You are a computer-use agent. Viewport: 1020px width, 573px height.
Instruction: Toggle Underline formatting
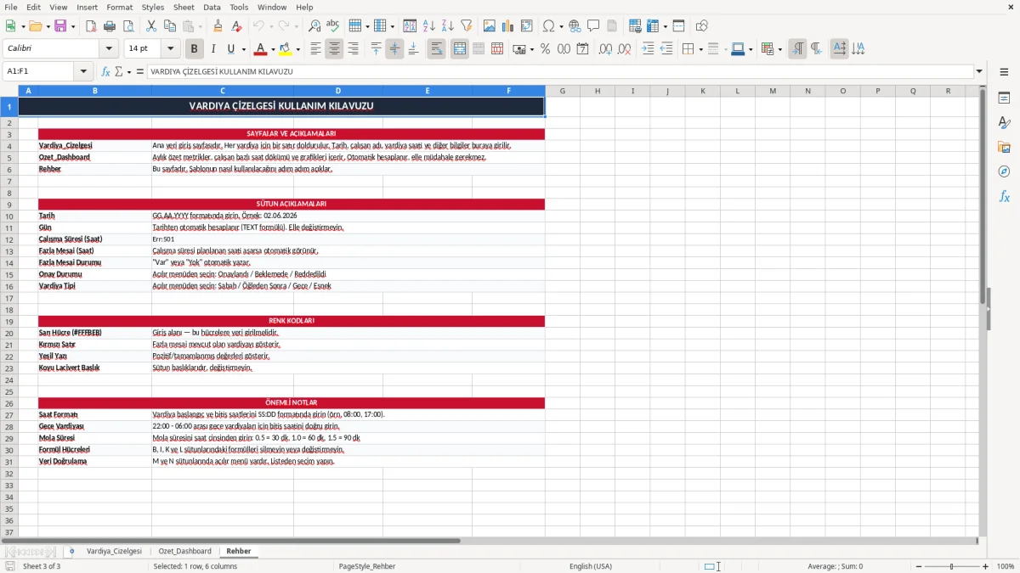click(231, 49)
